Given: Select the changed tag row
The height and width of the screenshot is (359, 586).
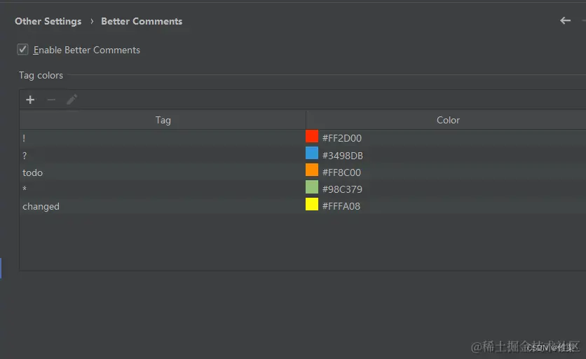Looking at the screenshot, I should [x=303, y=206].
